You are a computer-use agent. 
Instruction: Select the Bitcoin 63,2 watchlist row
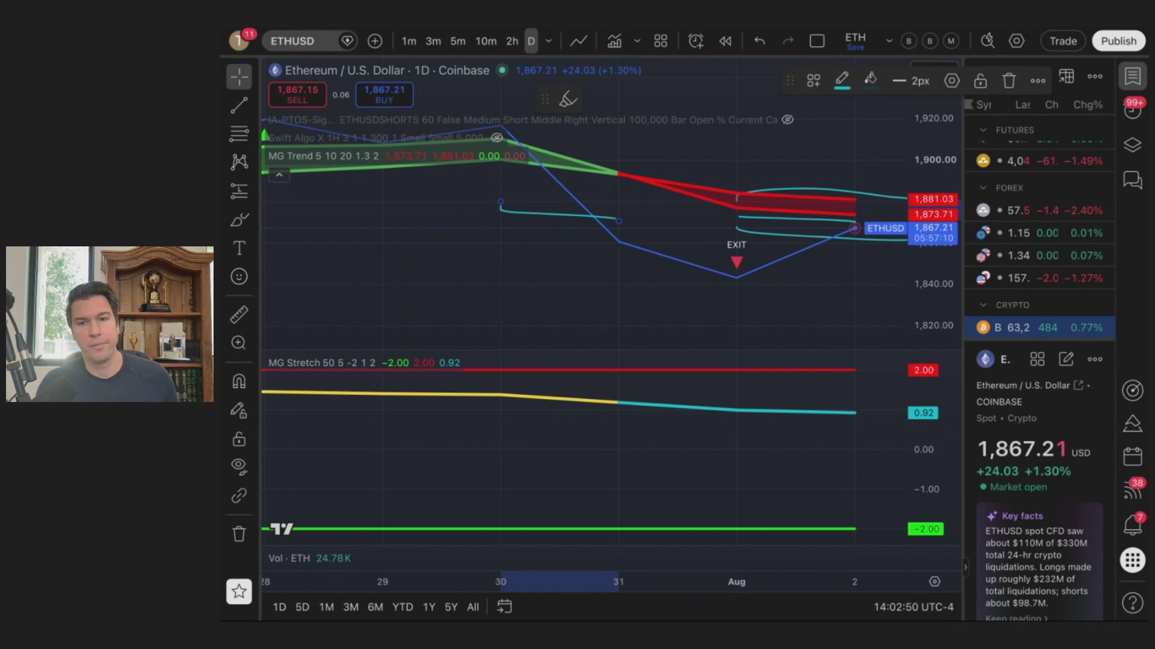point(1039,328)
